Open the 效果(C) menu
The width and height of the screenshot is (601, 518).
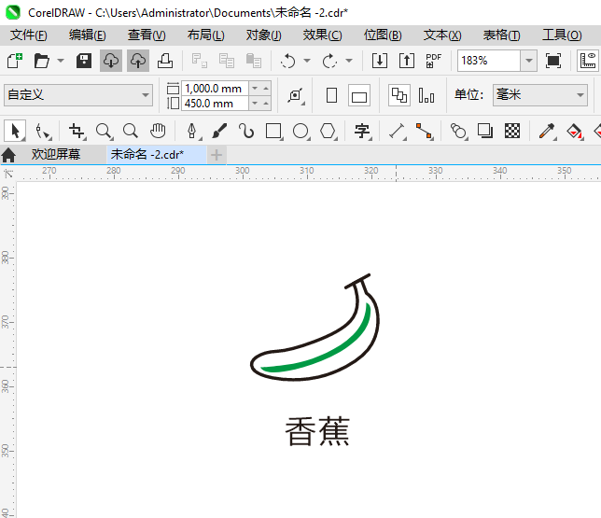coord(322,35)
